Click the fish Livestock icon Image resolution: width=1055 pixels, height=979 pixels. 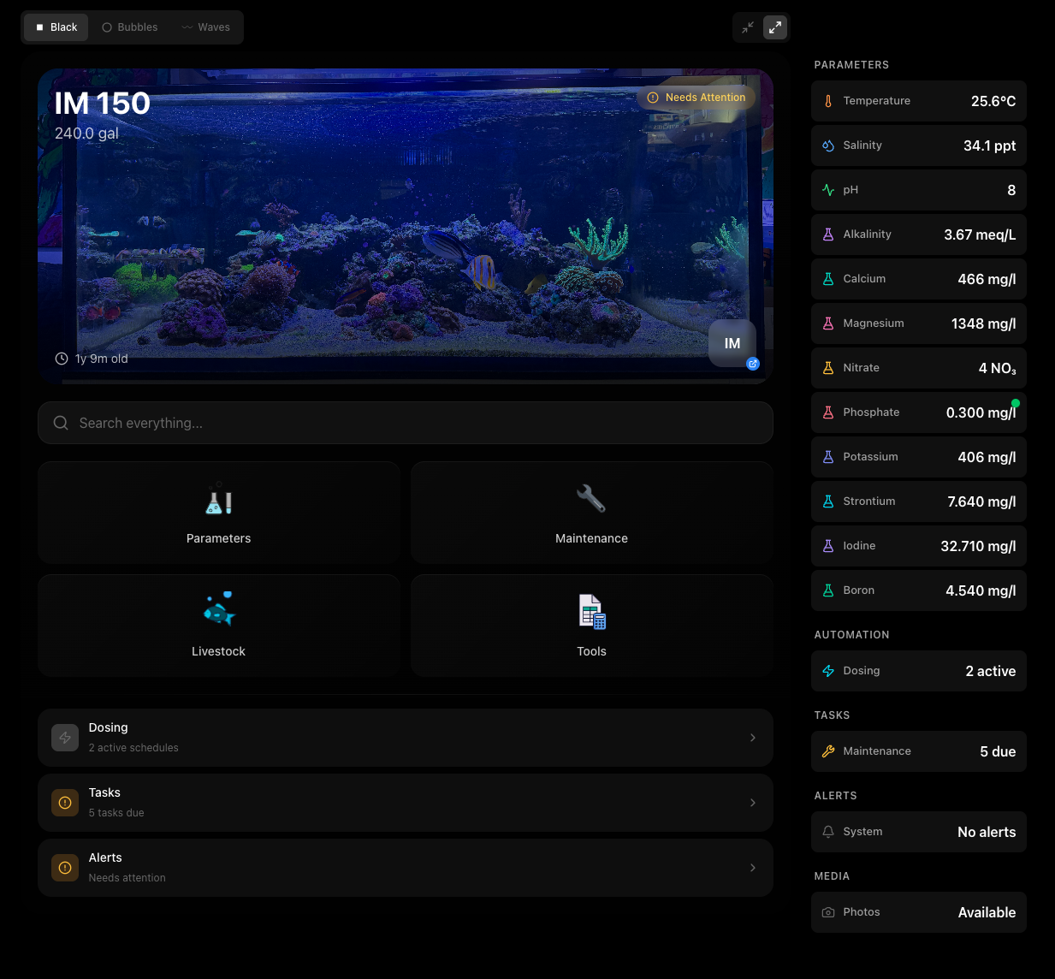[218, 609]
